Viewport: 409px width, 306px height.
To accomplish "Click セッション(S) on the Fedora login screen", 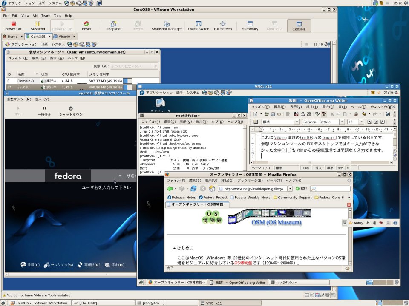I will tap(58, 265).
